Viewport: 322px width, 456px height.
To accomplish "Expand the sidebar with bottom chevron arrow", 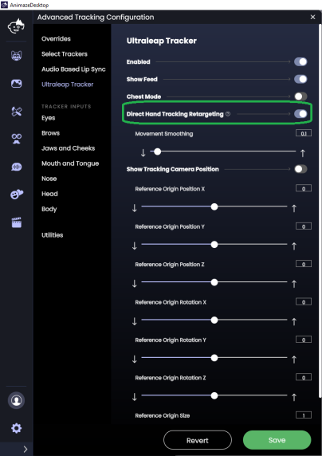I will point(26,449).
